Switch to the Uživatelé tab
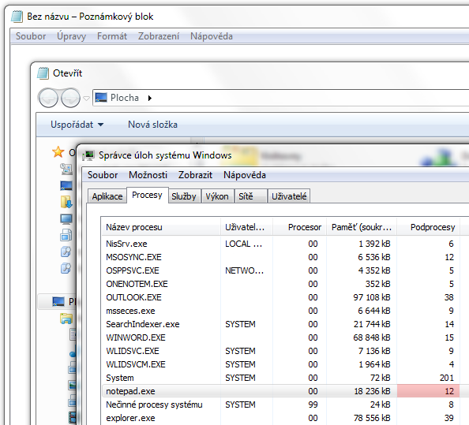The width and height of the screenshot is (469, 425). click(x=289, y=196)
